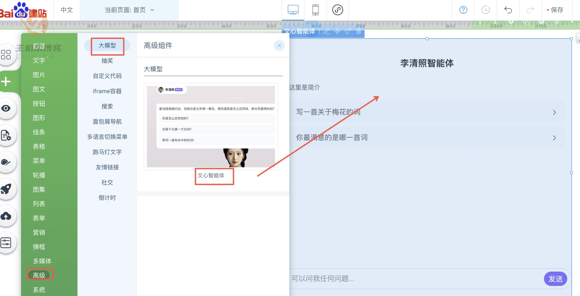Open the 轮播 component menu

coord(39,175)
